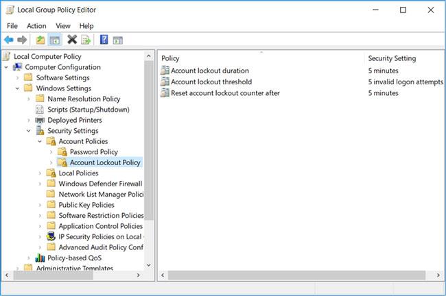Click the Back arrow toolbar icon
The image size is (446, 296).
pyautogui.click(x=9, y=40)
